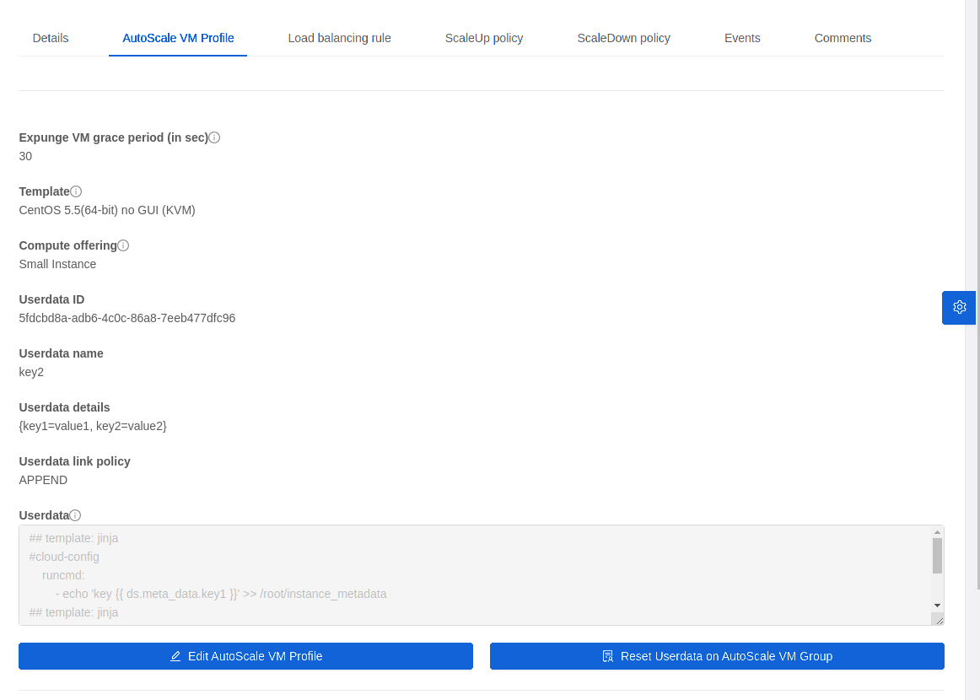View the Comments tab
Viewport: 980px width, 700px height.
point(843,38)
